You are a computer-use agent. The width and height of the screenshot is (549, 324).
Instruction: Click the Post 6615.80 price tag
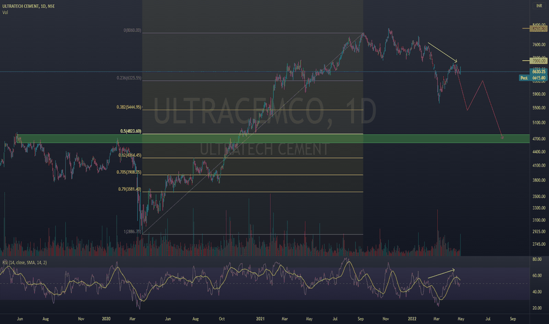point(533,78)
